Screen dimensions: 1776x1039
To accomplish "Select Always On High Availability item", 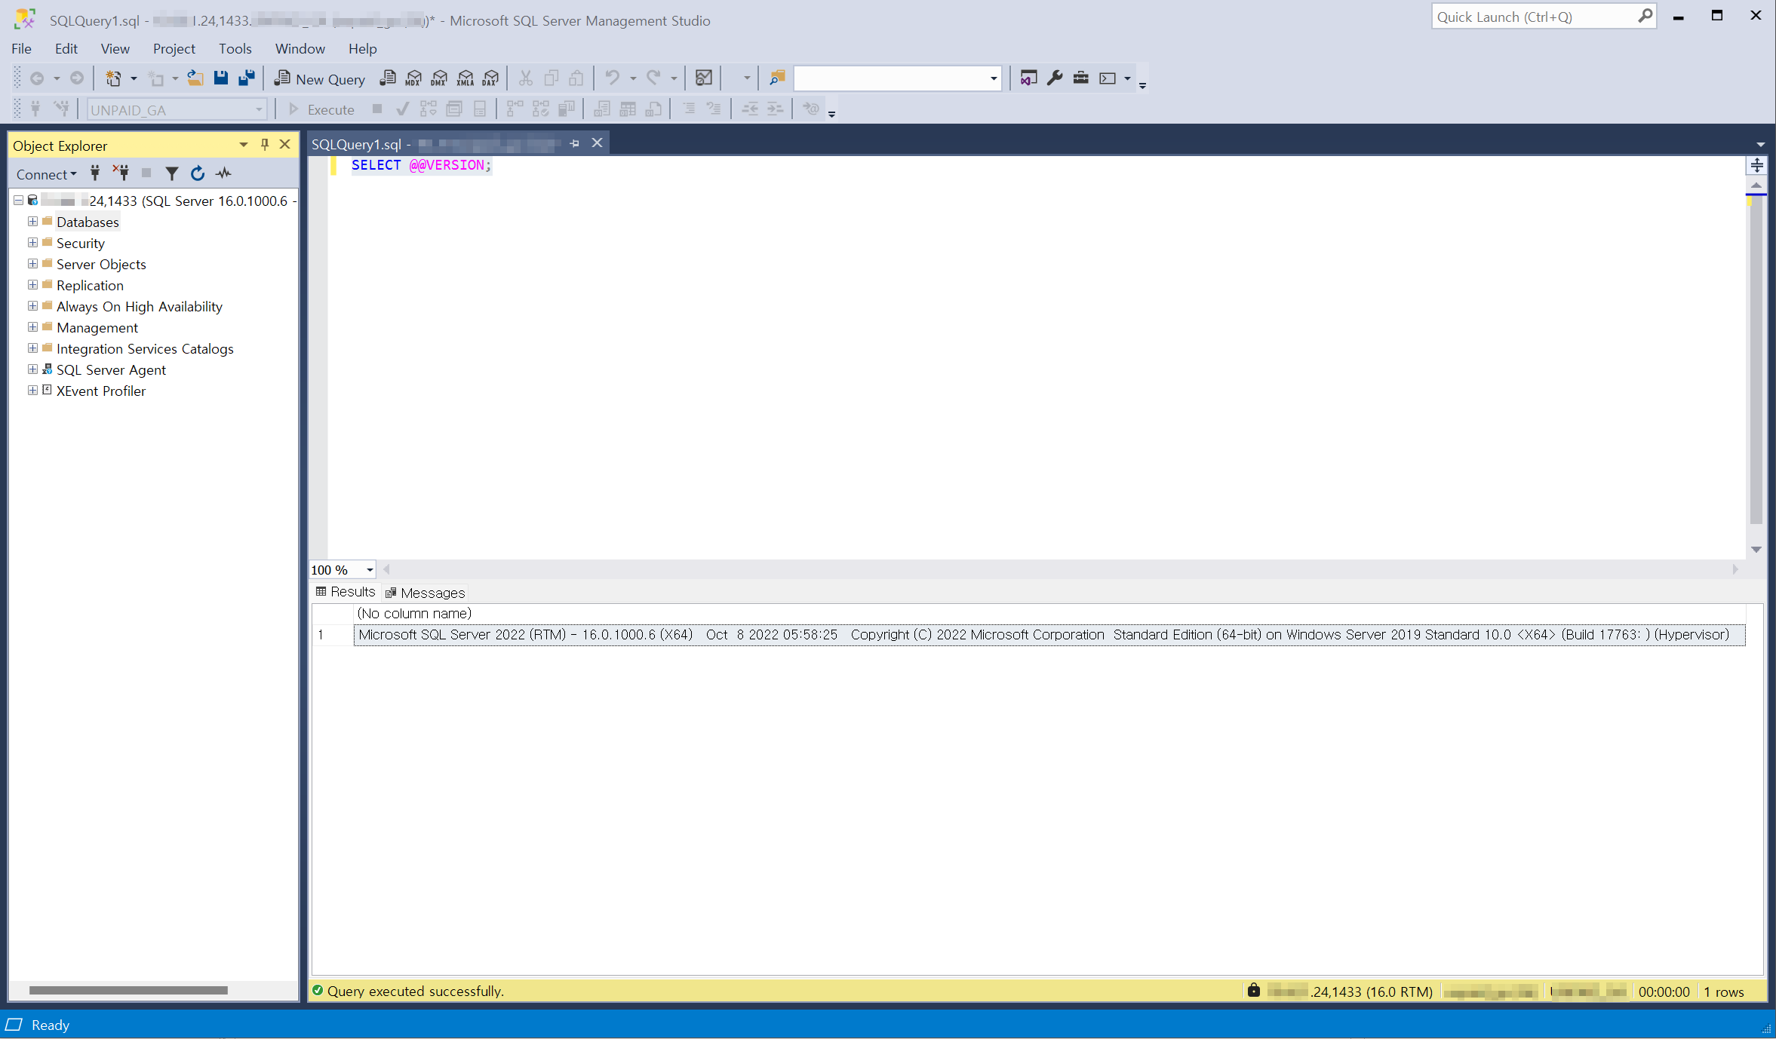I will pyautogui.click(x=140, y=306).
